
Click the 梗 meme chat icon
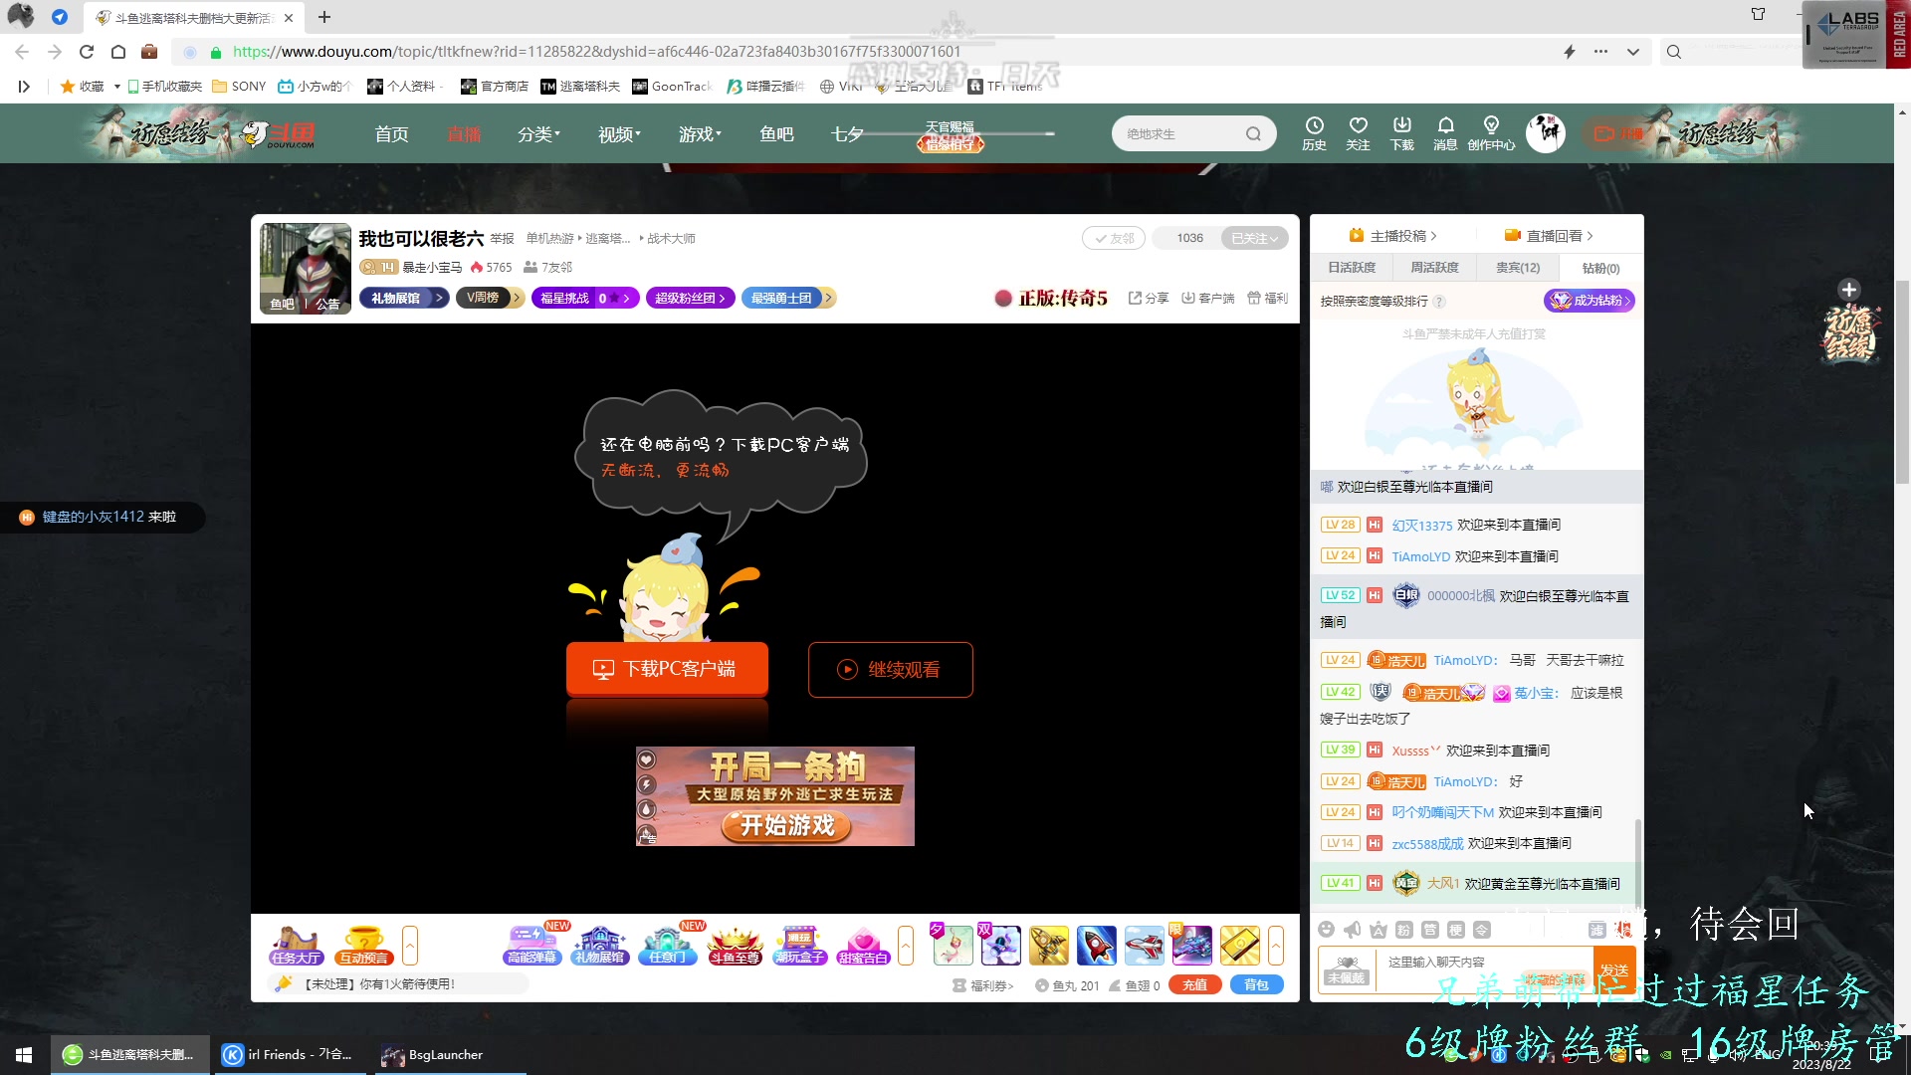pos(1455,930)
